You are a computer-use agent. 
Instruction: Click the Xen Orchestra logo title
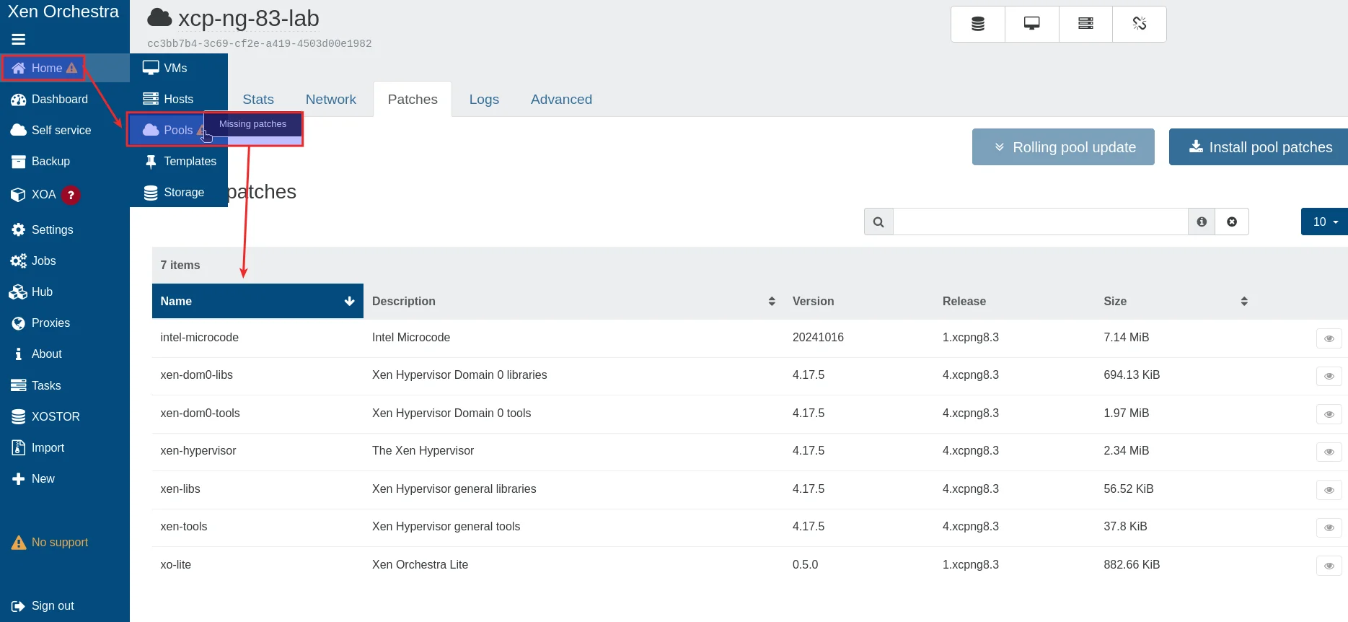(x=63, y=12)
